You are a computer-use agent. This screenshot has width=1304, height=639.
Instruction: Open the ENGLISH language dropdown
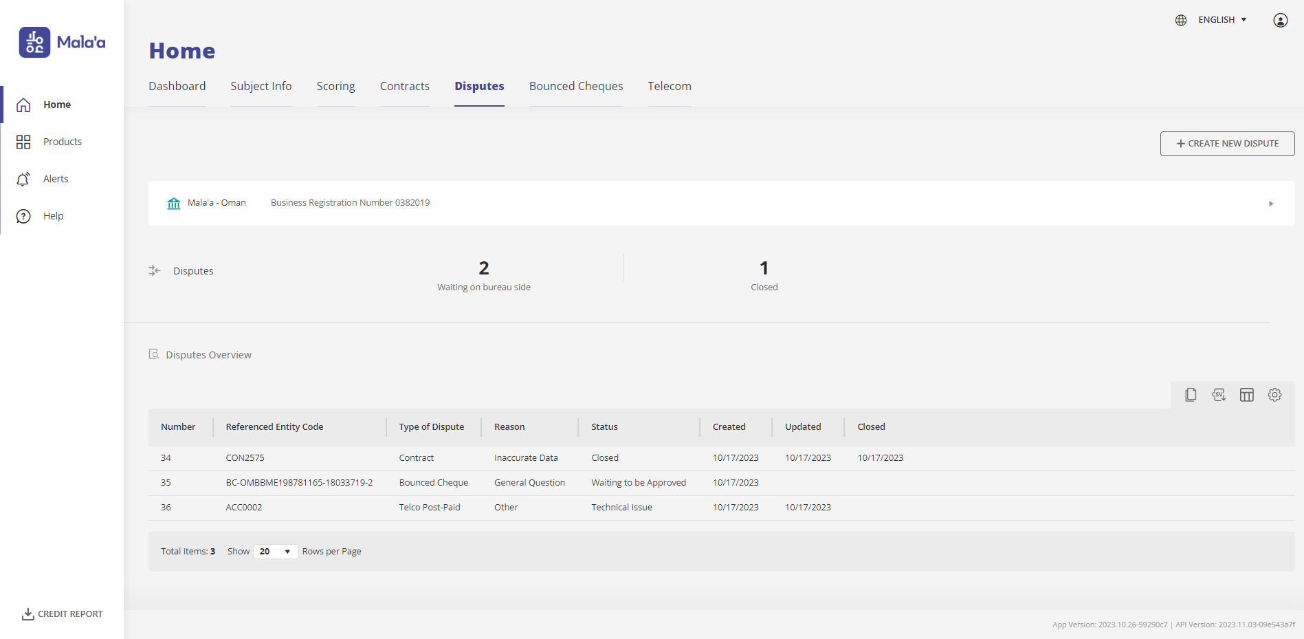pos(1222,20)
